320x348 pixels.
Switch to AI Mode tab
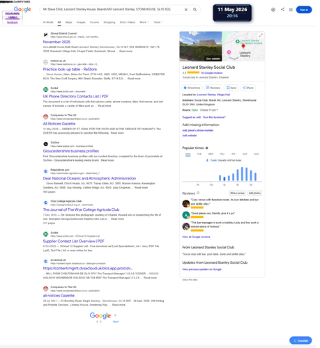point(48,22)
